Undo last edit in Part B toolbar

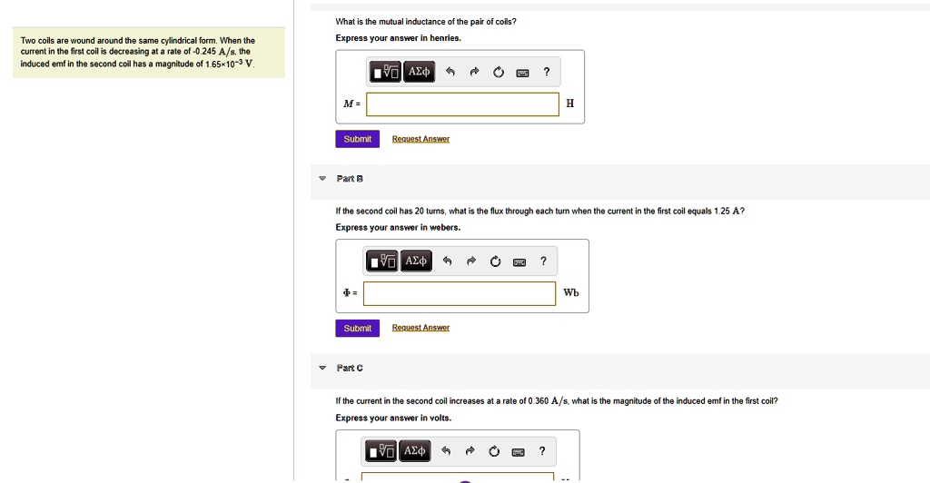[447, 261]
